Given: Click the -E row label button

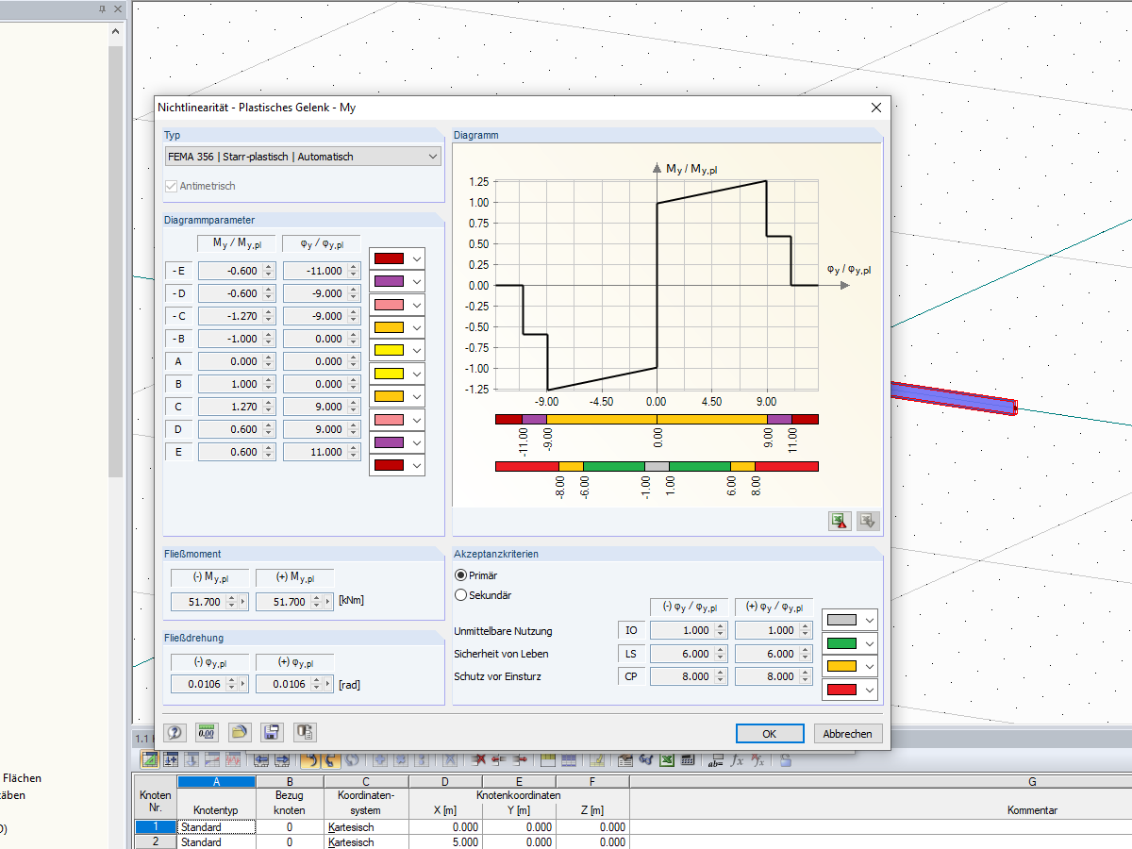Looking at the screenshot, I should click(178, 271).
